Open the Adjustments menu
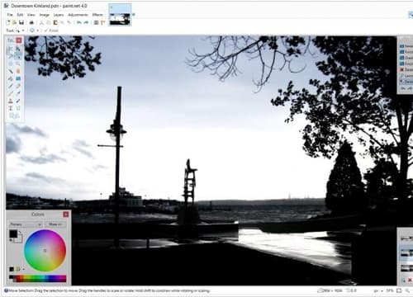413x297 pixels. [78, 15]
